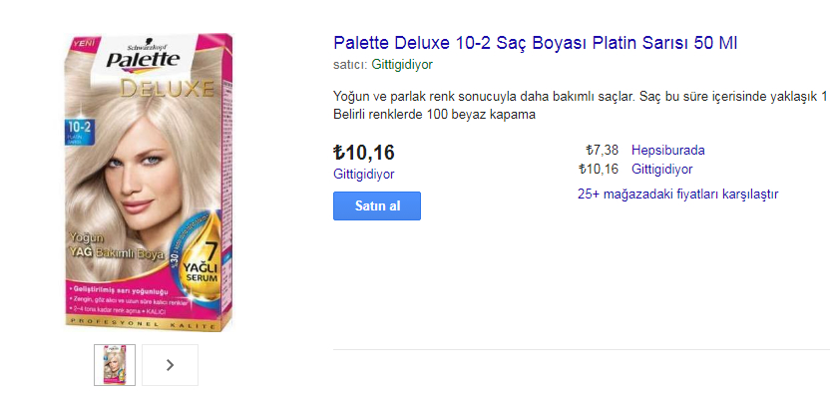
Task: Click the next image chevron arrow
Action: [170, 365]
